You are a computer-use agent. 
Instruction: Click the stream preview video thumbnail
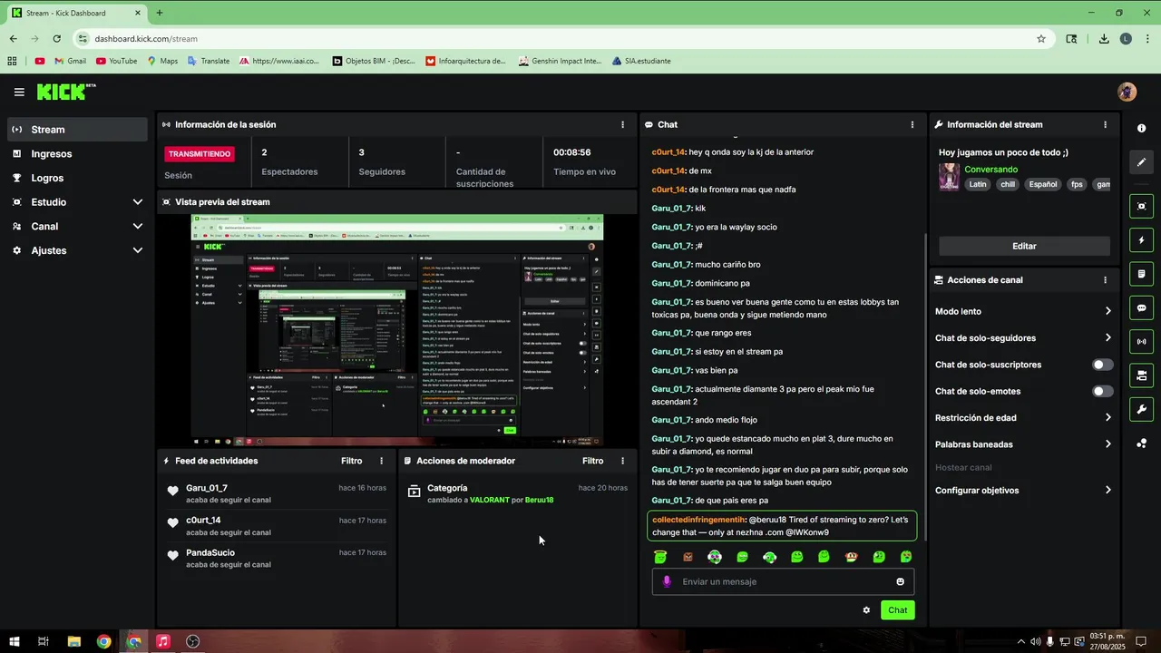pos(397,330)
